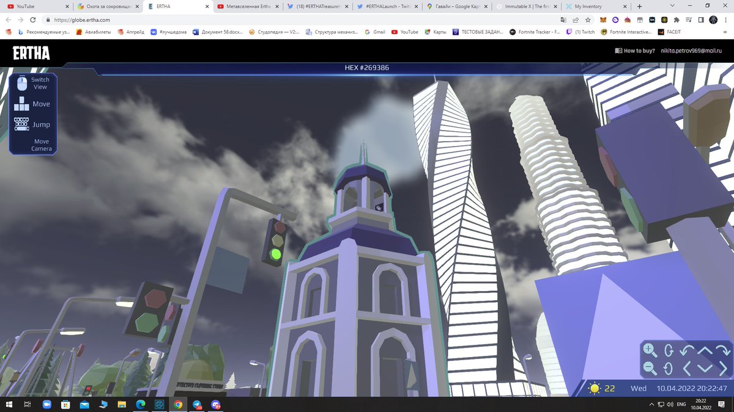This screenshot has height=412, width=734.
Task: Open the browser Extensions puzzle icon
Action: (677, 20)
